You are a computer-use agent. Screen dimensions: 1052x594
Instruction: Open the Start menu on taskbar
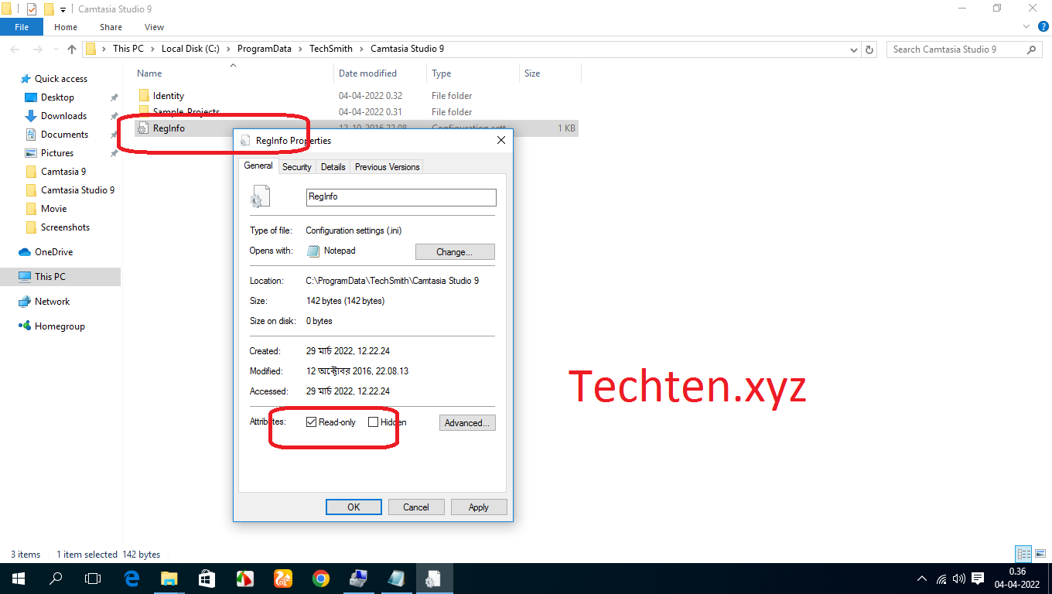point(17,578)
